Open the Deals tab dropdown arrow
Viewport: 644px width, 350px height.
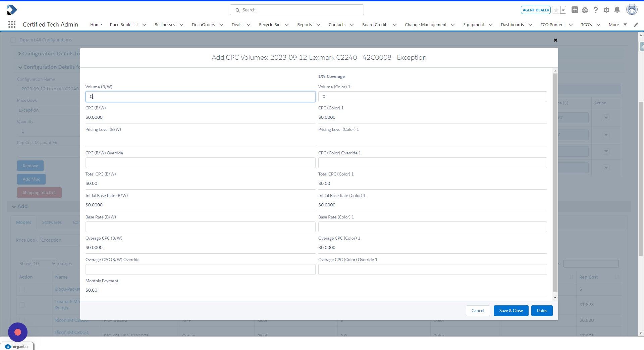pyautogui.click(x=248, y=24)
